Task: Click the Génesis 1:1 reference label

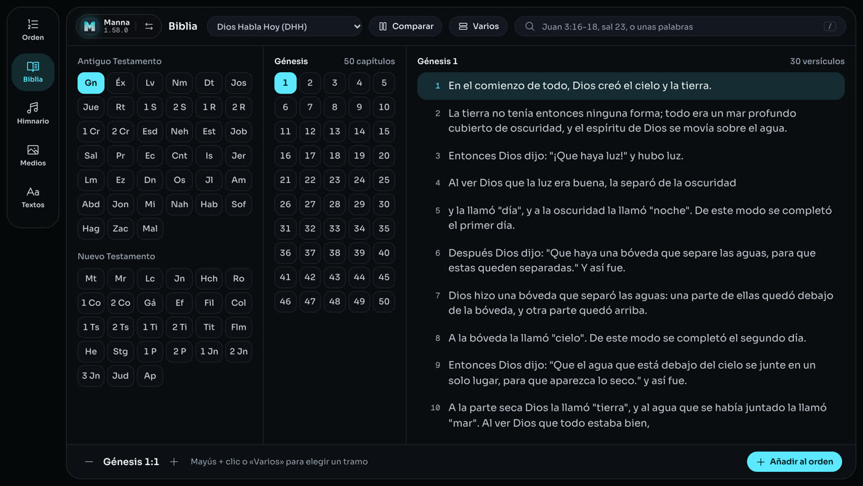Action: tap(131, 462)
